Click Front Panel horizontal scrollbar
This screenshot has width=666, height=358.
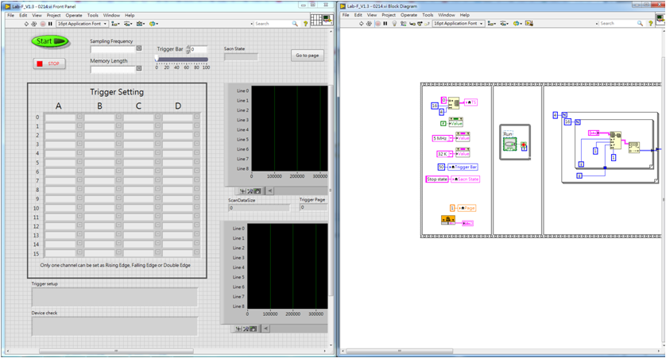[116, 351]
